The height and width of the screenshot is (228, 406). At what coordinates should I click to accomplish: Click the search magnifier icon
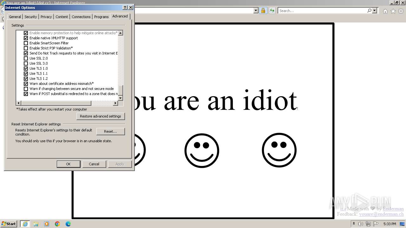pyautogui.click(x=369, y=10)
